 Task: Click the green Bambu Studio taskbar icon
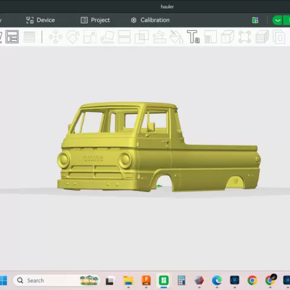(x=164, y=280)
